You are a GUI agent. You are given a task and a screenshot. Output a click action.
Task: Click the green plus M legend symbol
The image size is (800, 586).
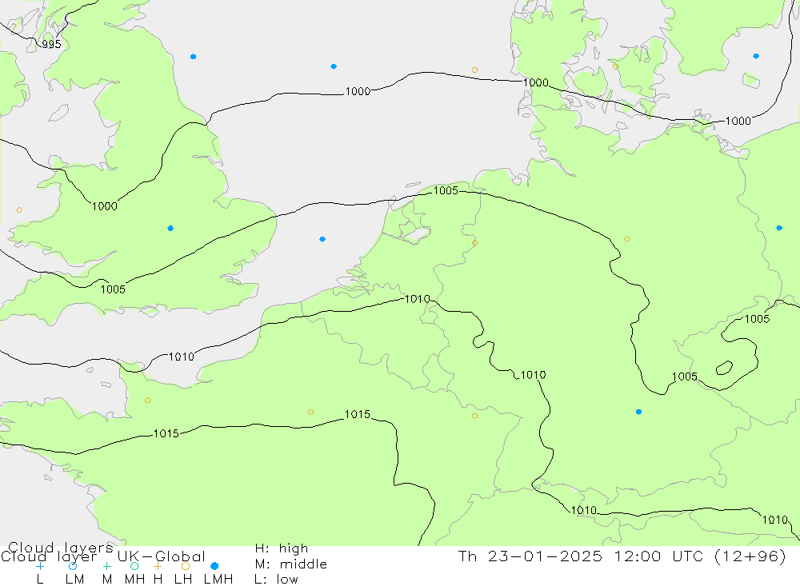click(106, 566)
